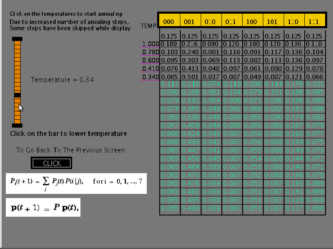The width and height of the screenshot is (333, 249).
Task: Select the 001 state column header
Action: [190, 20]
